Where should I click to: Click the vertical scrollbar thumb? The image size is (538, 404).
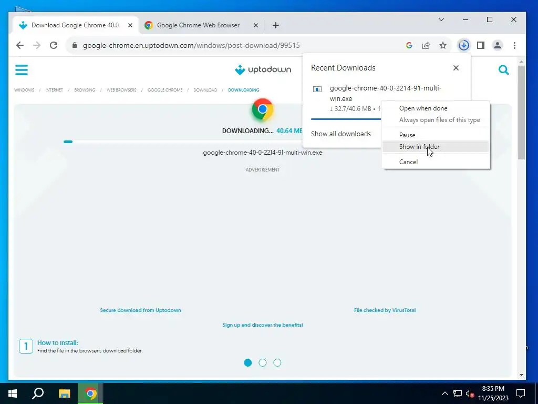[521, 113]
